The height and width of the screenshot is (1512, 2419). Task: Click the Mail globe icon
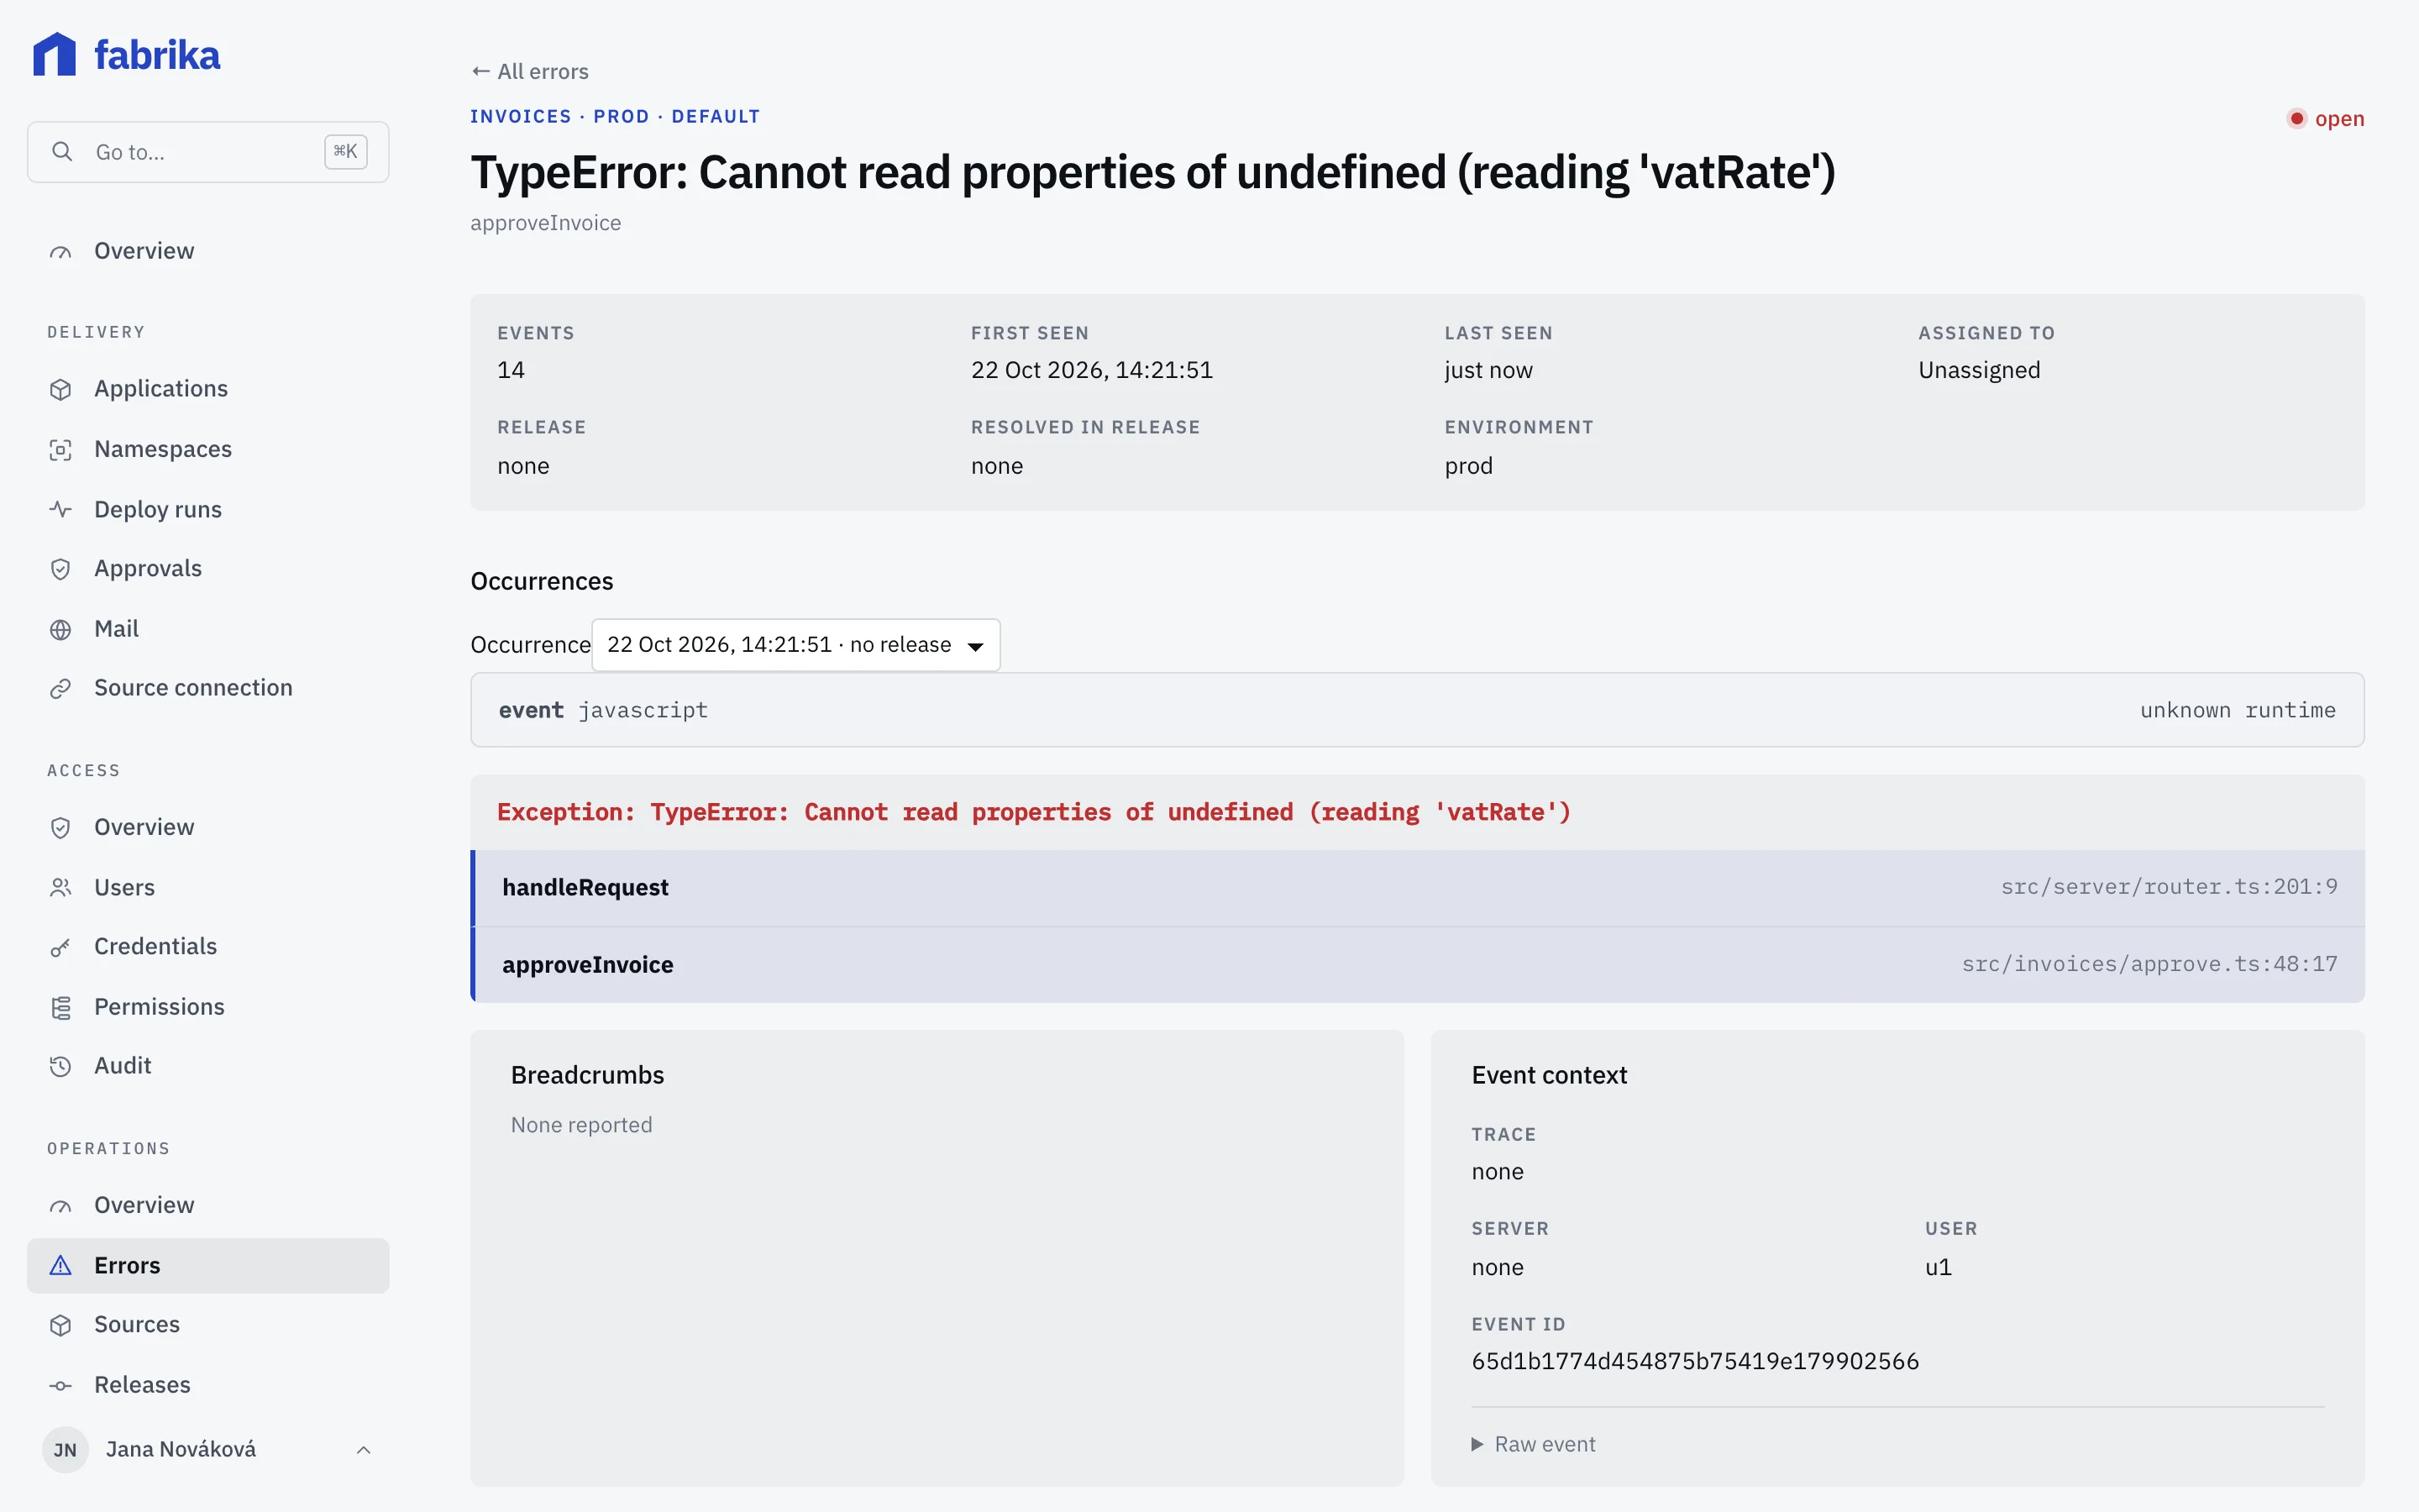pos(61,629)
